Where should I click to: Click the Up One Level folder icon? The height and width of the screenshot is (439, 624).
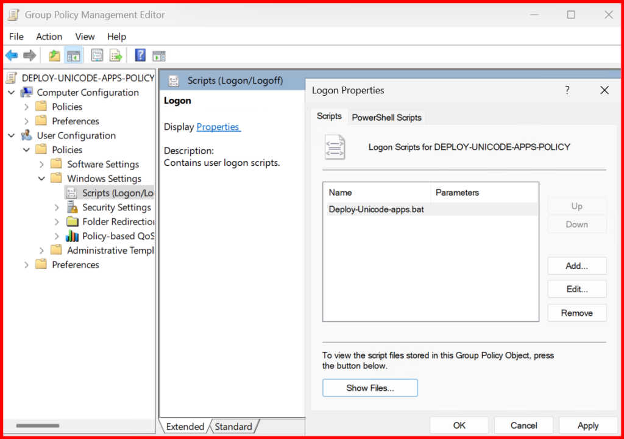54,55
